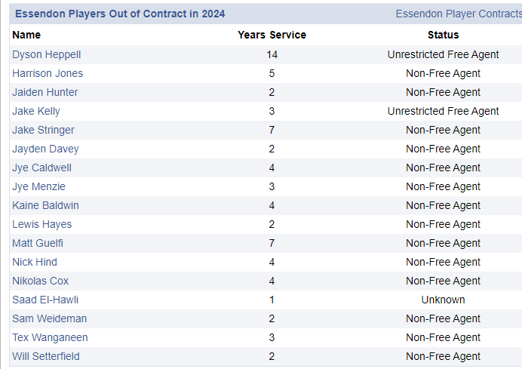Viewport: 522px width, 369px height.
Task: Open Saad El-Hawli's player page
Action: [x=45, y=300]
